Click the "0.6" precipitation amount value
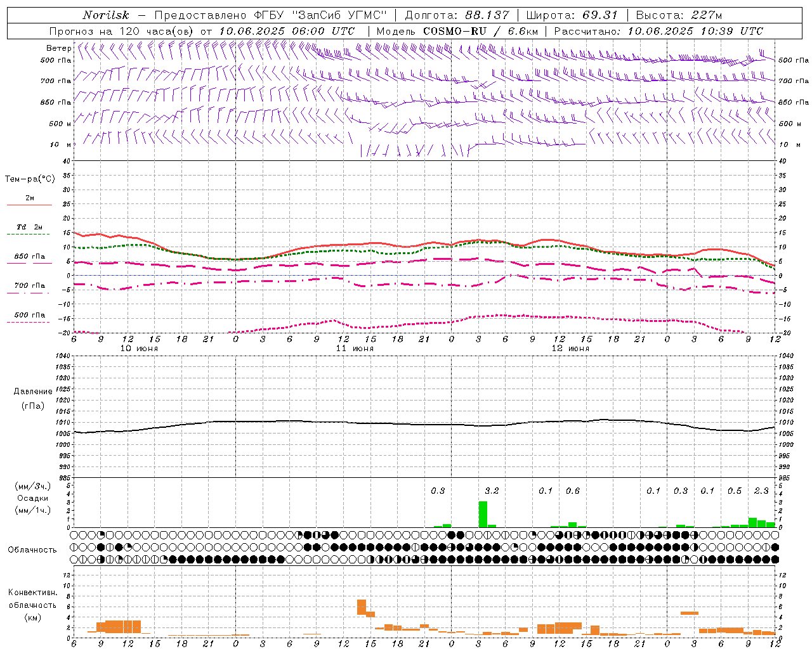Screen dimensions: 812x649 point(573,491)
